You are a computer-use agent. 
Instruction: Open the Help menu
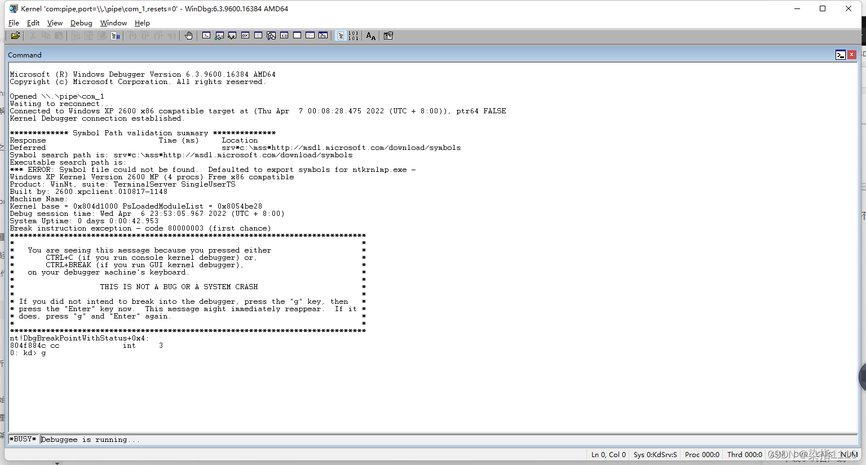pyautogui.click(x=142, y=23)
